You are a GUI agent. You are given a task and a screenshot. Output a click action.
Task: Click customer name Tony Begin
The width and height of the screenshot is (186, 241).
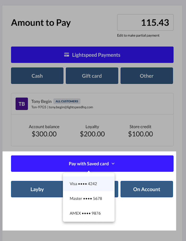click(x=41, y=101)
